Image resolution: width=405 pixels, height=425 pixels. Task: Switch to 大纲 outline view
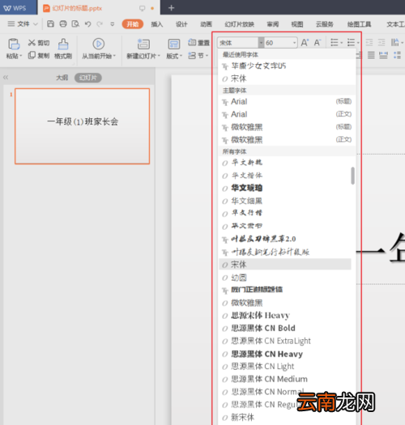(62, 78)
